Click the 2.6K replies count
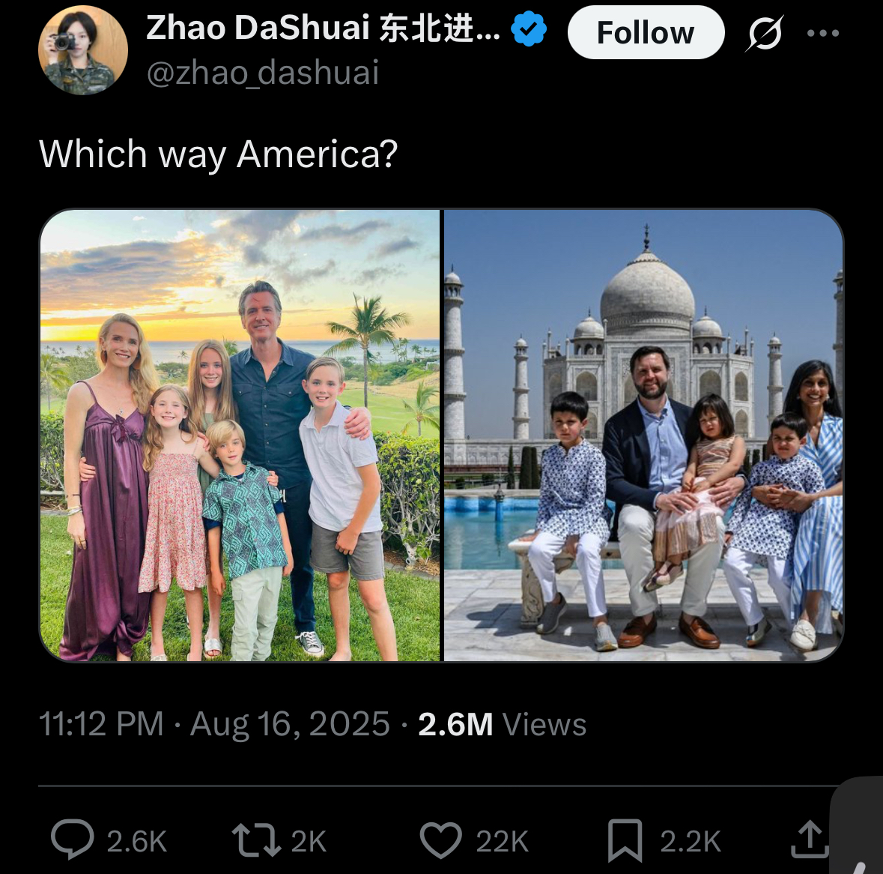 137,841
